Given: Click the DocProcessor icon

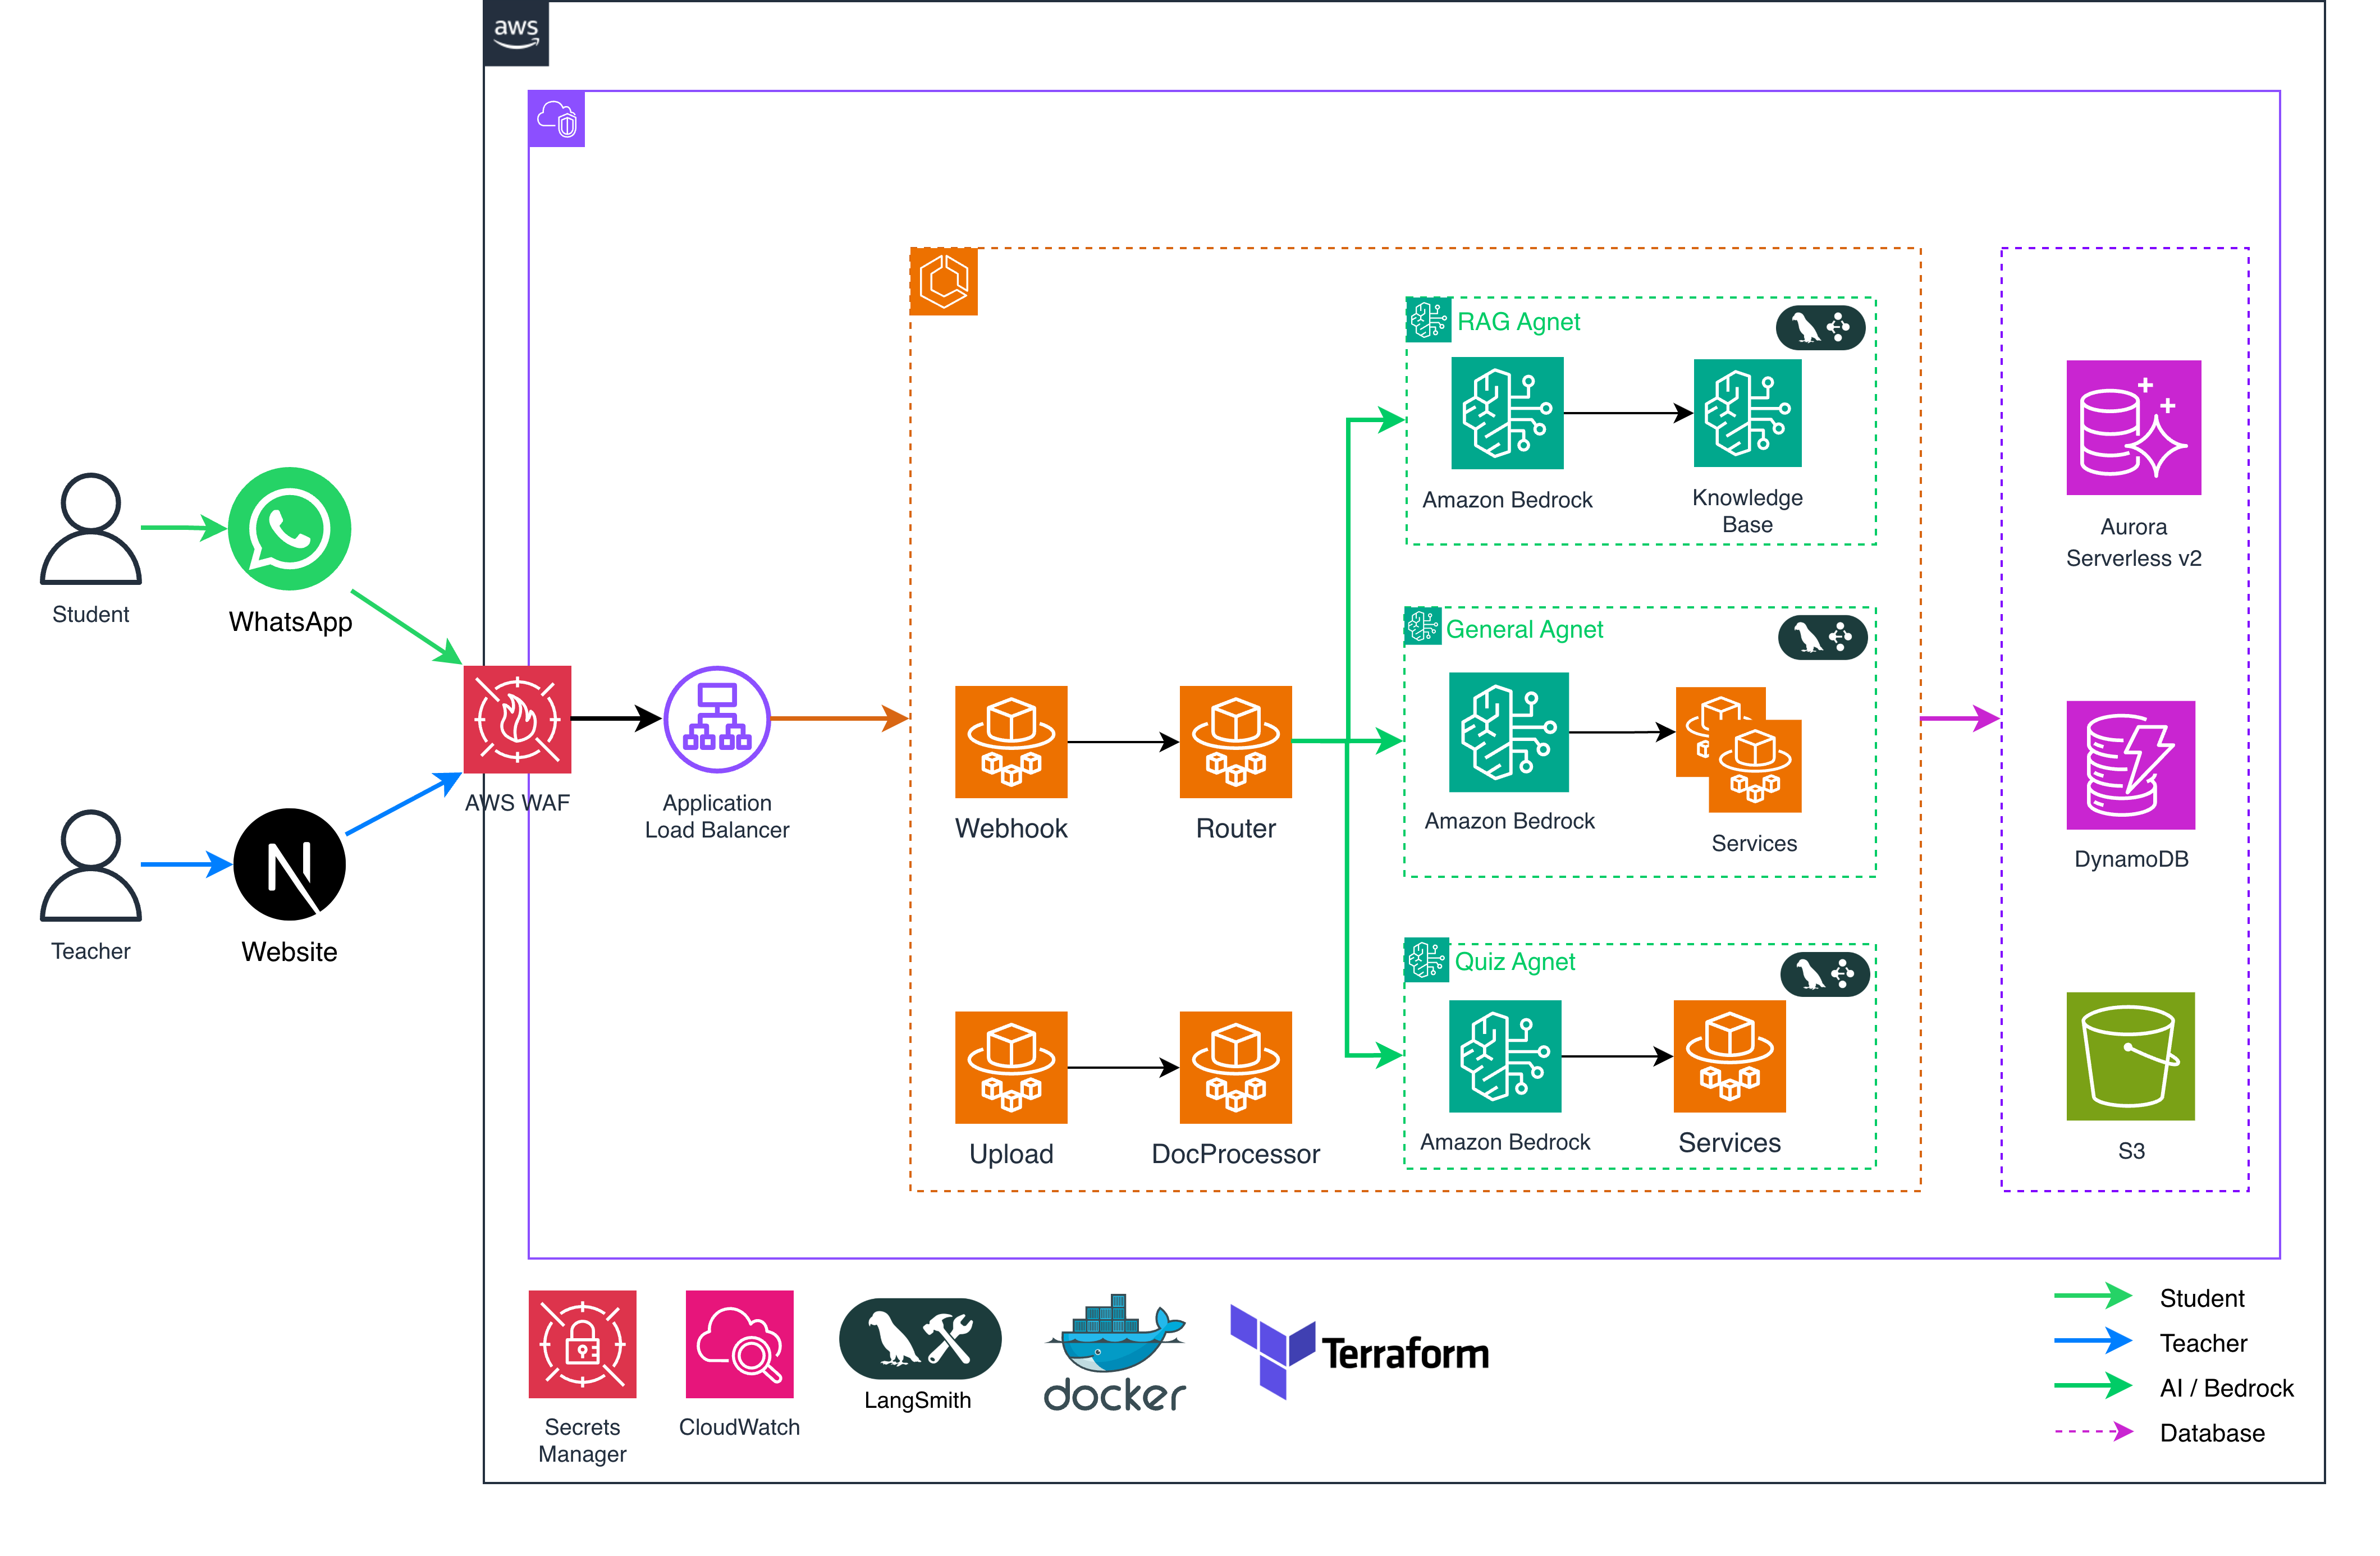Looking at the screenshot, I should point(1236,1067).
